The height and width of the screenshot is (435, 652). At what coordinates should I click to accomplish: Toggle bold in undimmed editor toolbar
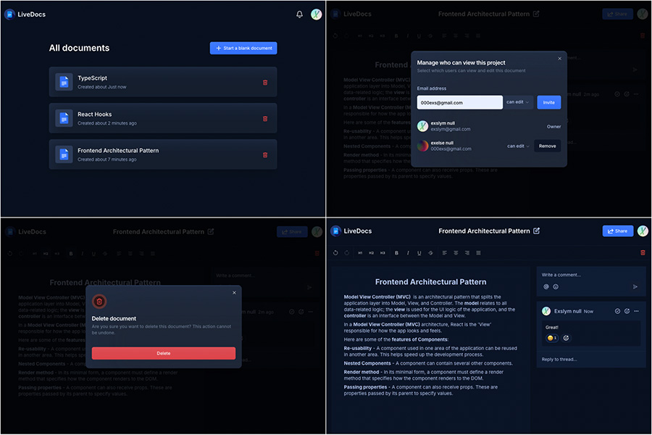(x=397, y=253)
